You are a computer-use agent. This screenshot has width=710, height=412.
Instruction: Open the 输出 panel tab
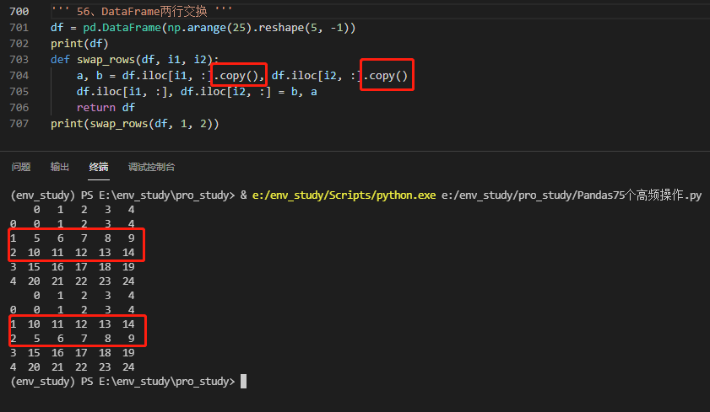[x=60, y=167]
